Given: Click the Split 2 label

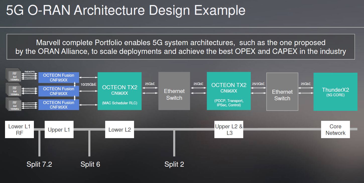Looking at the screenshot, I should click(x=174, y=164).
